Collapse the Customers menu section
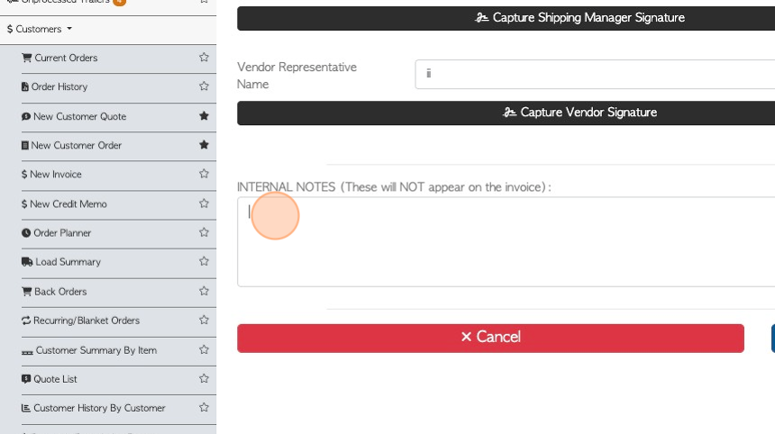This screenshot has width=775, height=434. 40,29
